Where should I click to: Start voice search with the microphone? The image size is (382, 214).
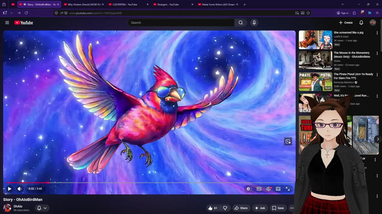pyautogui.click(x=254, y=23)
